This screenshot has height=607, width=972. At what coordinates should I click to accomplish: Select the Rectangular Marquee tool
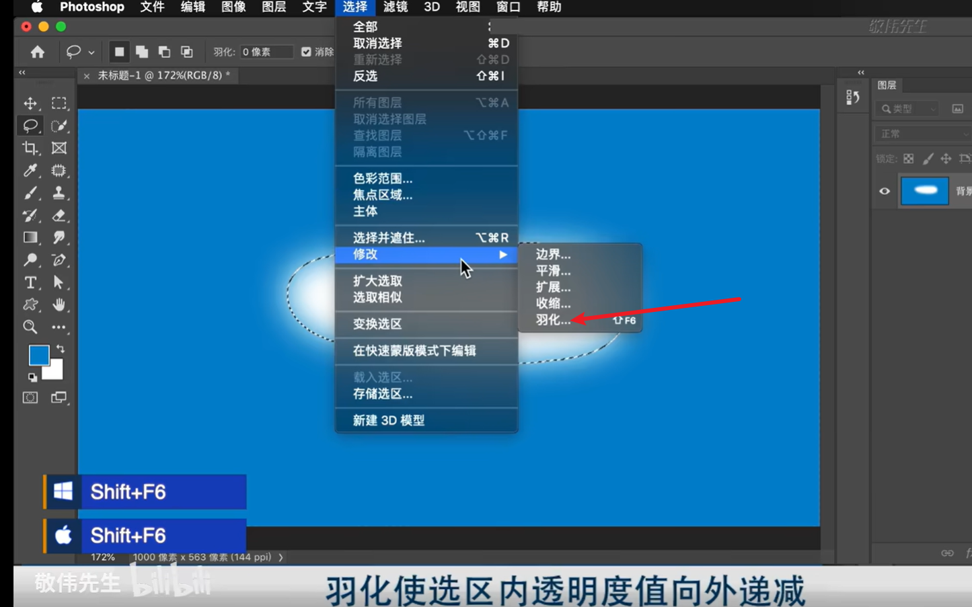click(59, 104)
